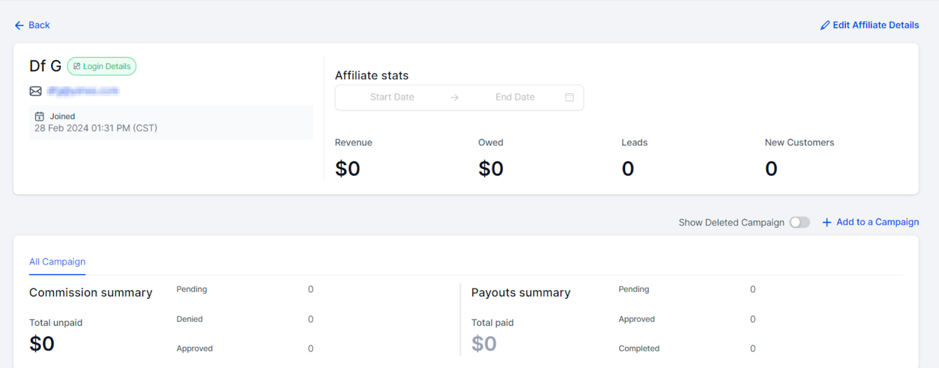Screen dimensions: 939x368
Task: Open the Login Details badge
Action: [x=102, y=66]
